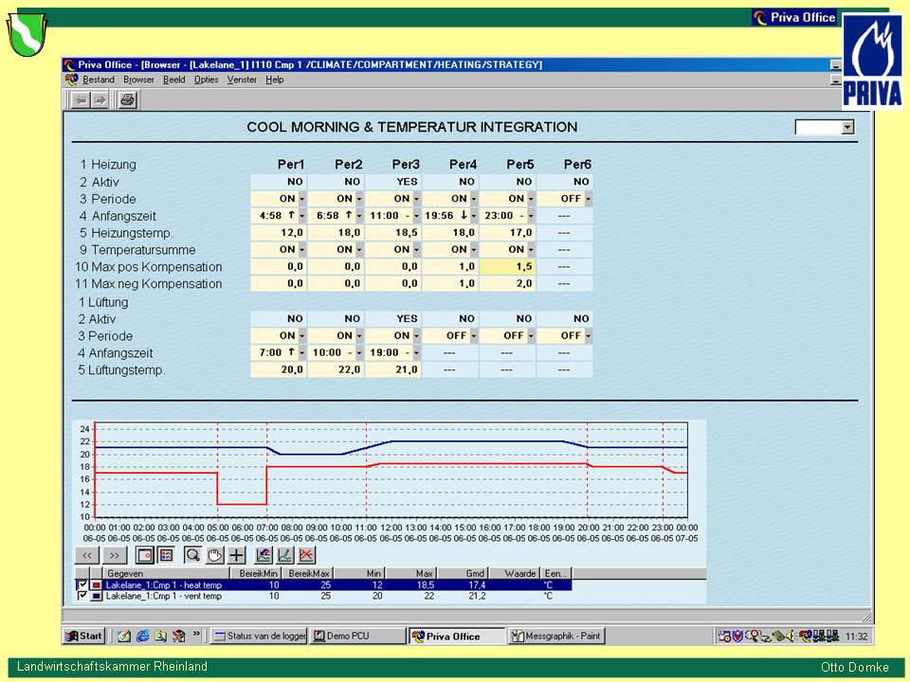Open the Bestand menu
The image size is (910, 682).
[x=98, y=80]
